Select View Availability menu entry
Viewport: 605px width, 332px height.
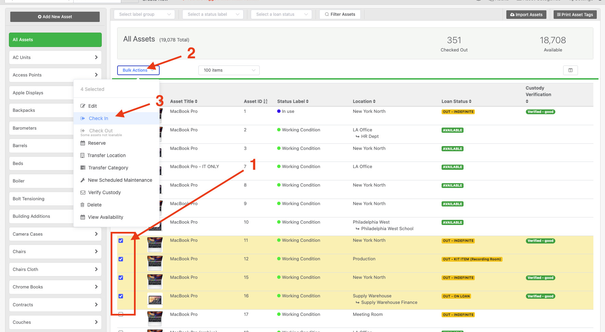tap(106, 217)
